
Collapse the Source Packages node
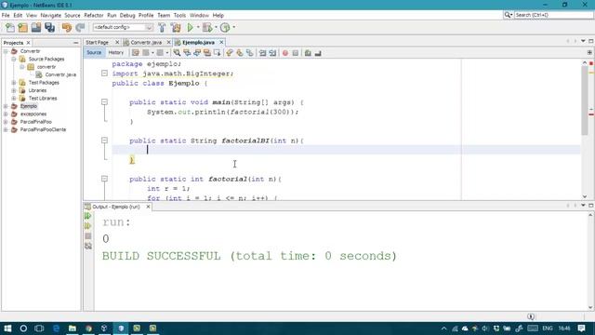(x=14, y=60)
